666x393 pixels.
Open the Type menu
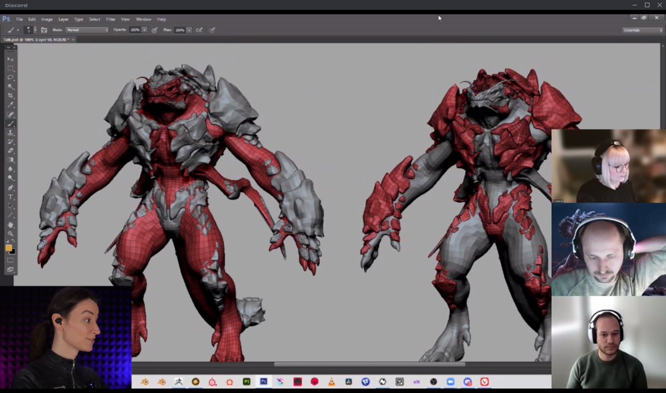pos(79,19)
